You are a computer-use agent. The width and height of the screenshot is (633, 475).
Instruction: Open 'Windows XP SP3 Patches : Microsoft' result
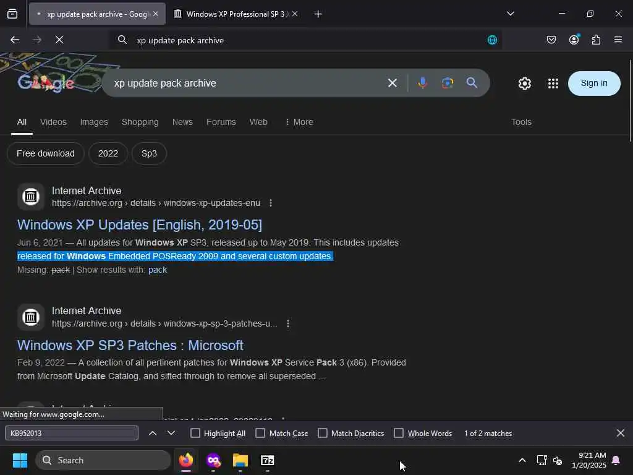130,345
